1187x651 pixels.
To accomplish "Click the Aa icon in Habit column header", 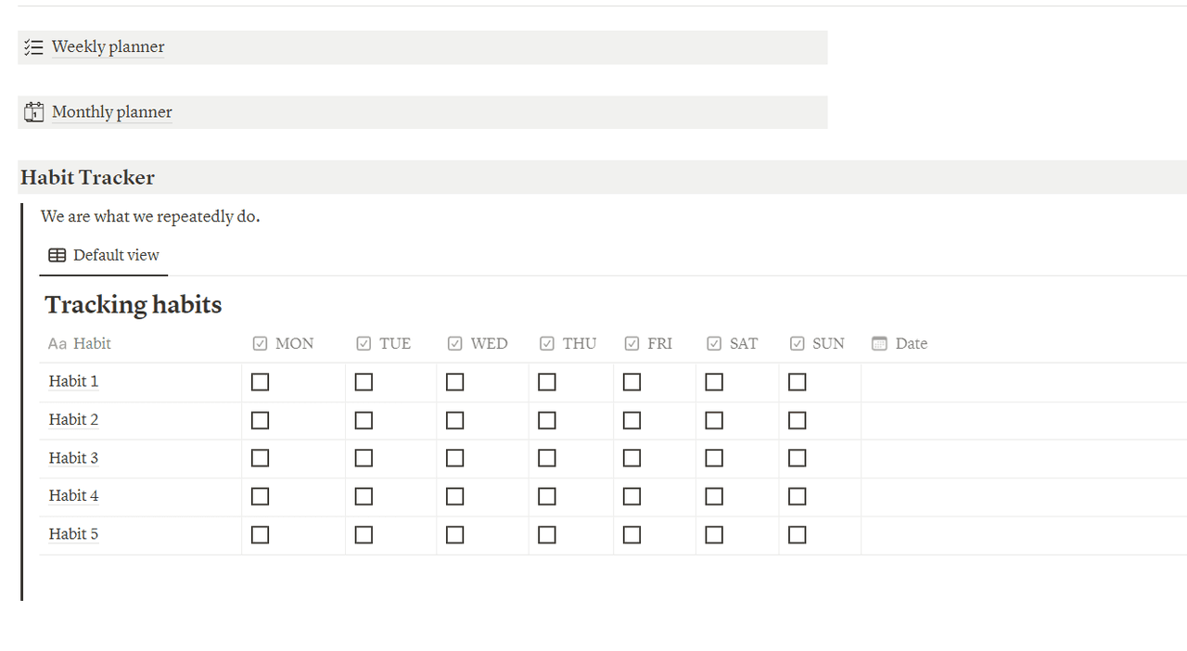I will (x=57, y=344).
